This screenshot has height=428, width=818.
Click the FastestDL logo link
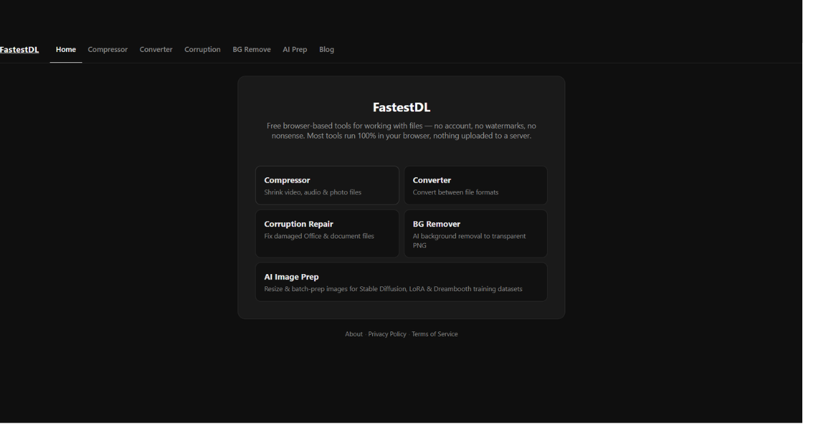coord(20,50)
